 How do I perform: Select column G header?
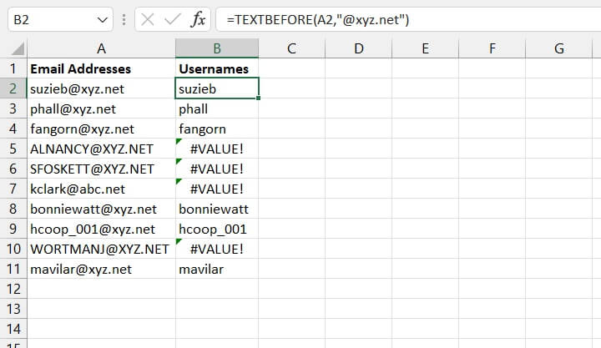[x=558, y=49]
